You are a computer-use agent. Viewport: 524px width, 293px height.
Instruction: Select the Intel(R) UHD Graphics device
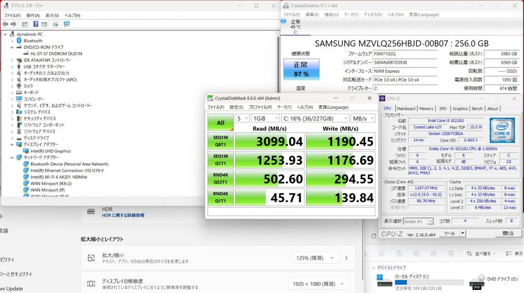pos(50,151)
